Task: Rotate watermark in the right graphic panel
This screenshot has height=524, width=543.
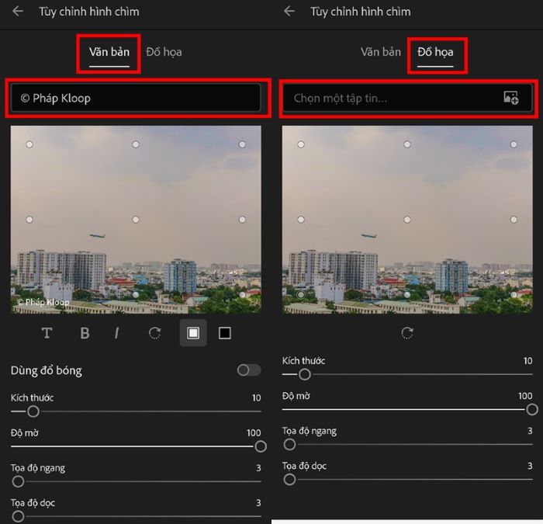Action: (x=407, y=333)
